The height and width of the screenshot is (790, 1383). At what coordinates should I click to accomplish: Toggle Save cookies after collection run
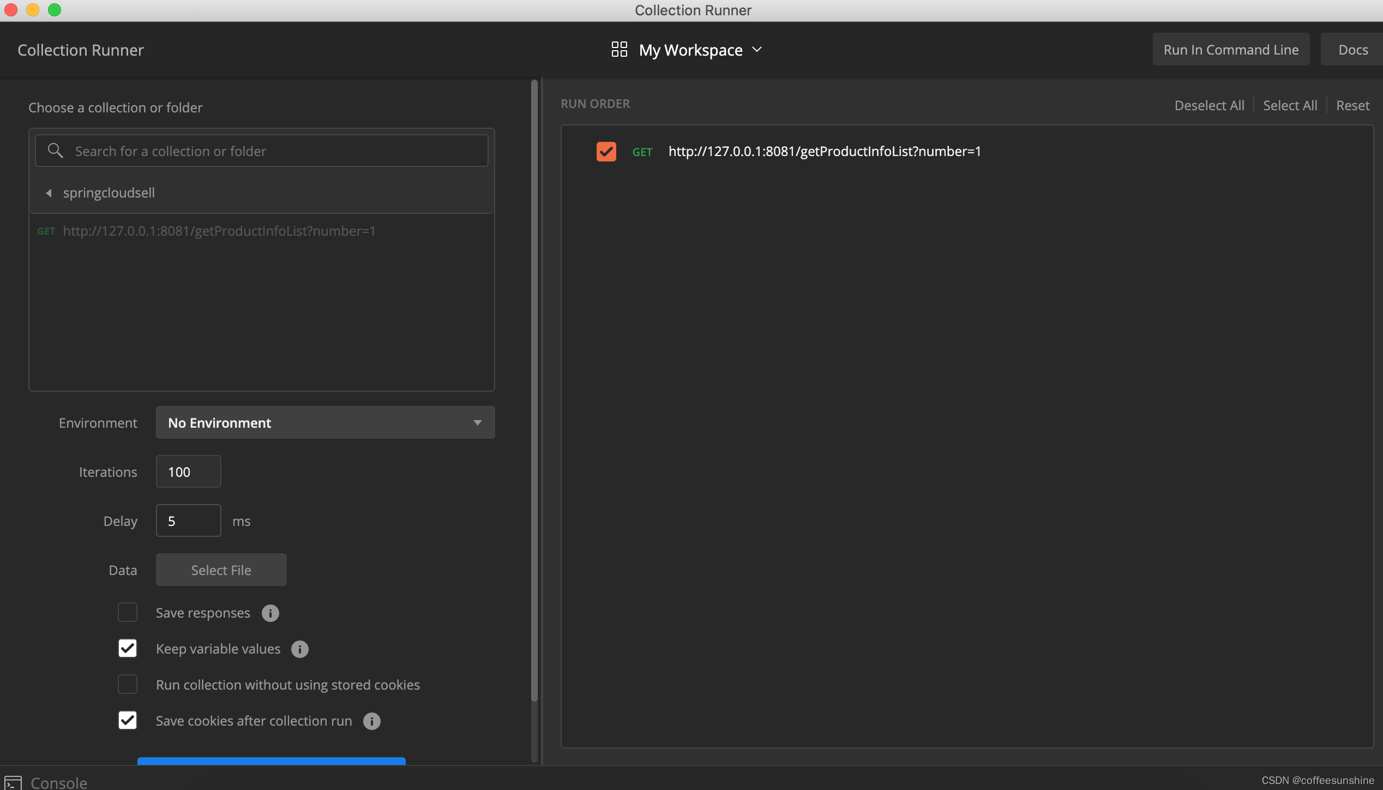coord(128,720)
